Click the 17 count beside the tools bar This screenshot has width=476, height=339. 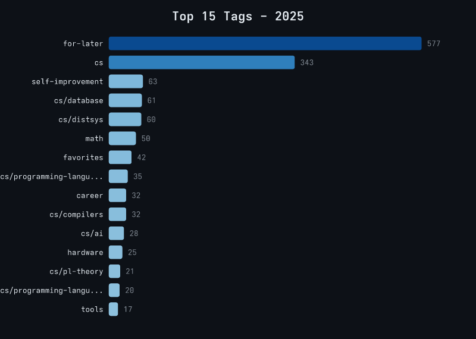[128, 309]
